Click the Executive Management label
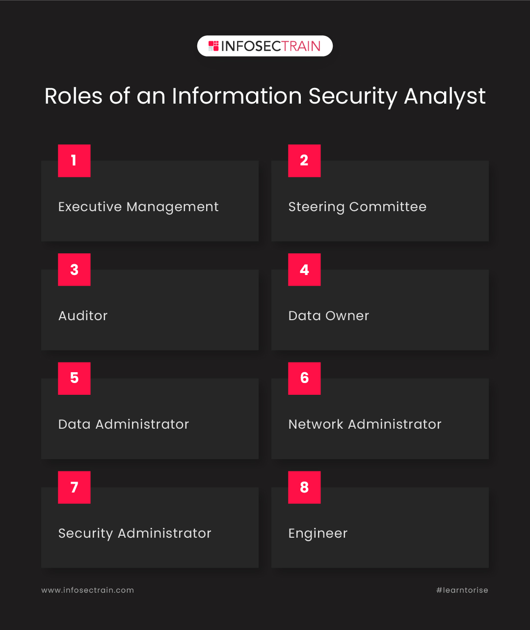 pos(138,207)
